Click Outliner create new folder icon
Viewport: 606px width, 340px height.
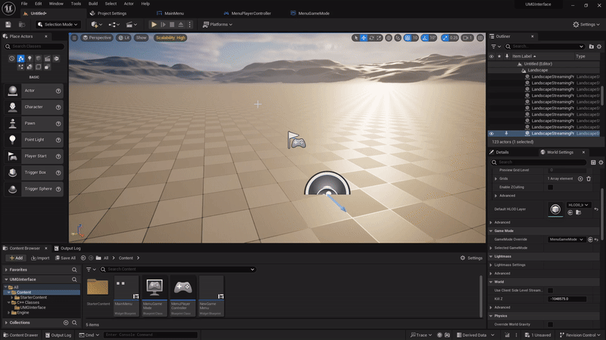pyautogui.click(x=592, y=47)
